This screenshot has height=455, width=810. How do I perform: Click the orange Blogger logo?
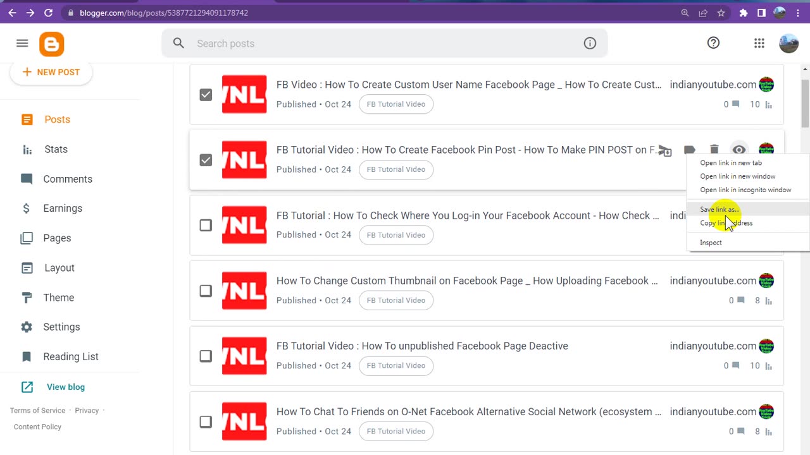click(x=52, y=44)
